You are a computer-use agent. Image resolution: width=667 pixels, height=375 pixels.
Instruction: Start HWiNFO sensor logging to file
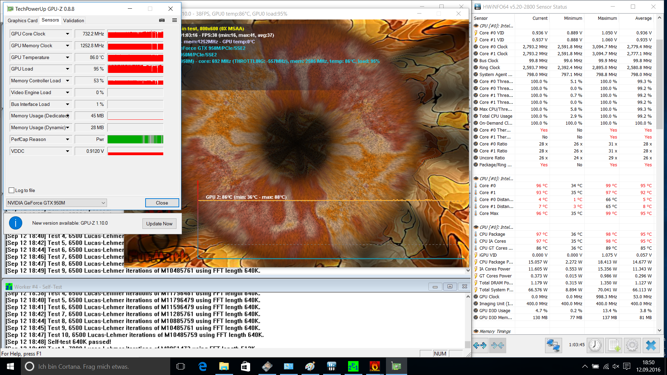pos(614,345)
